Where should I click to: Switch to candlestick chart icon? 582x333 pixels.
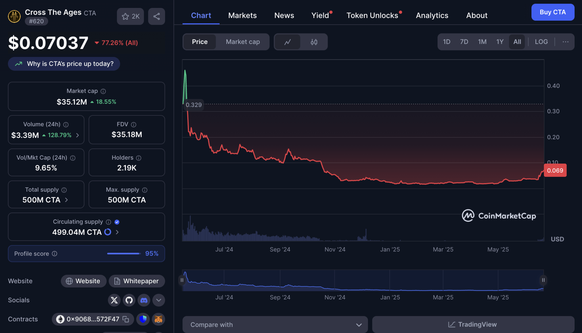[x=314, y=42]
